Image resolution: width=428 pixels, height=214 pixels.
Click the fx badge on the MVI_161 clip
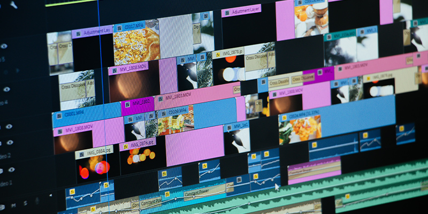[x=230, y=128]
